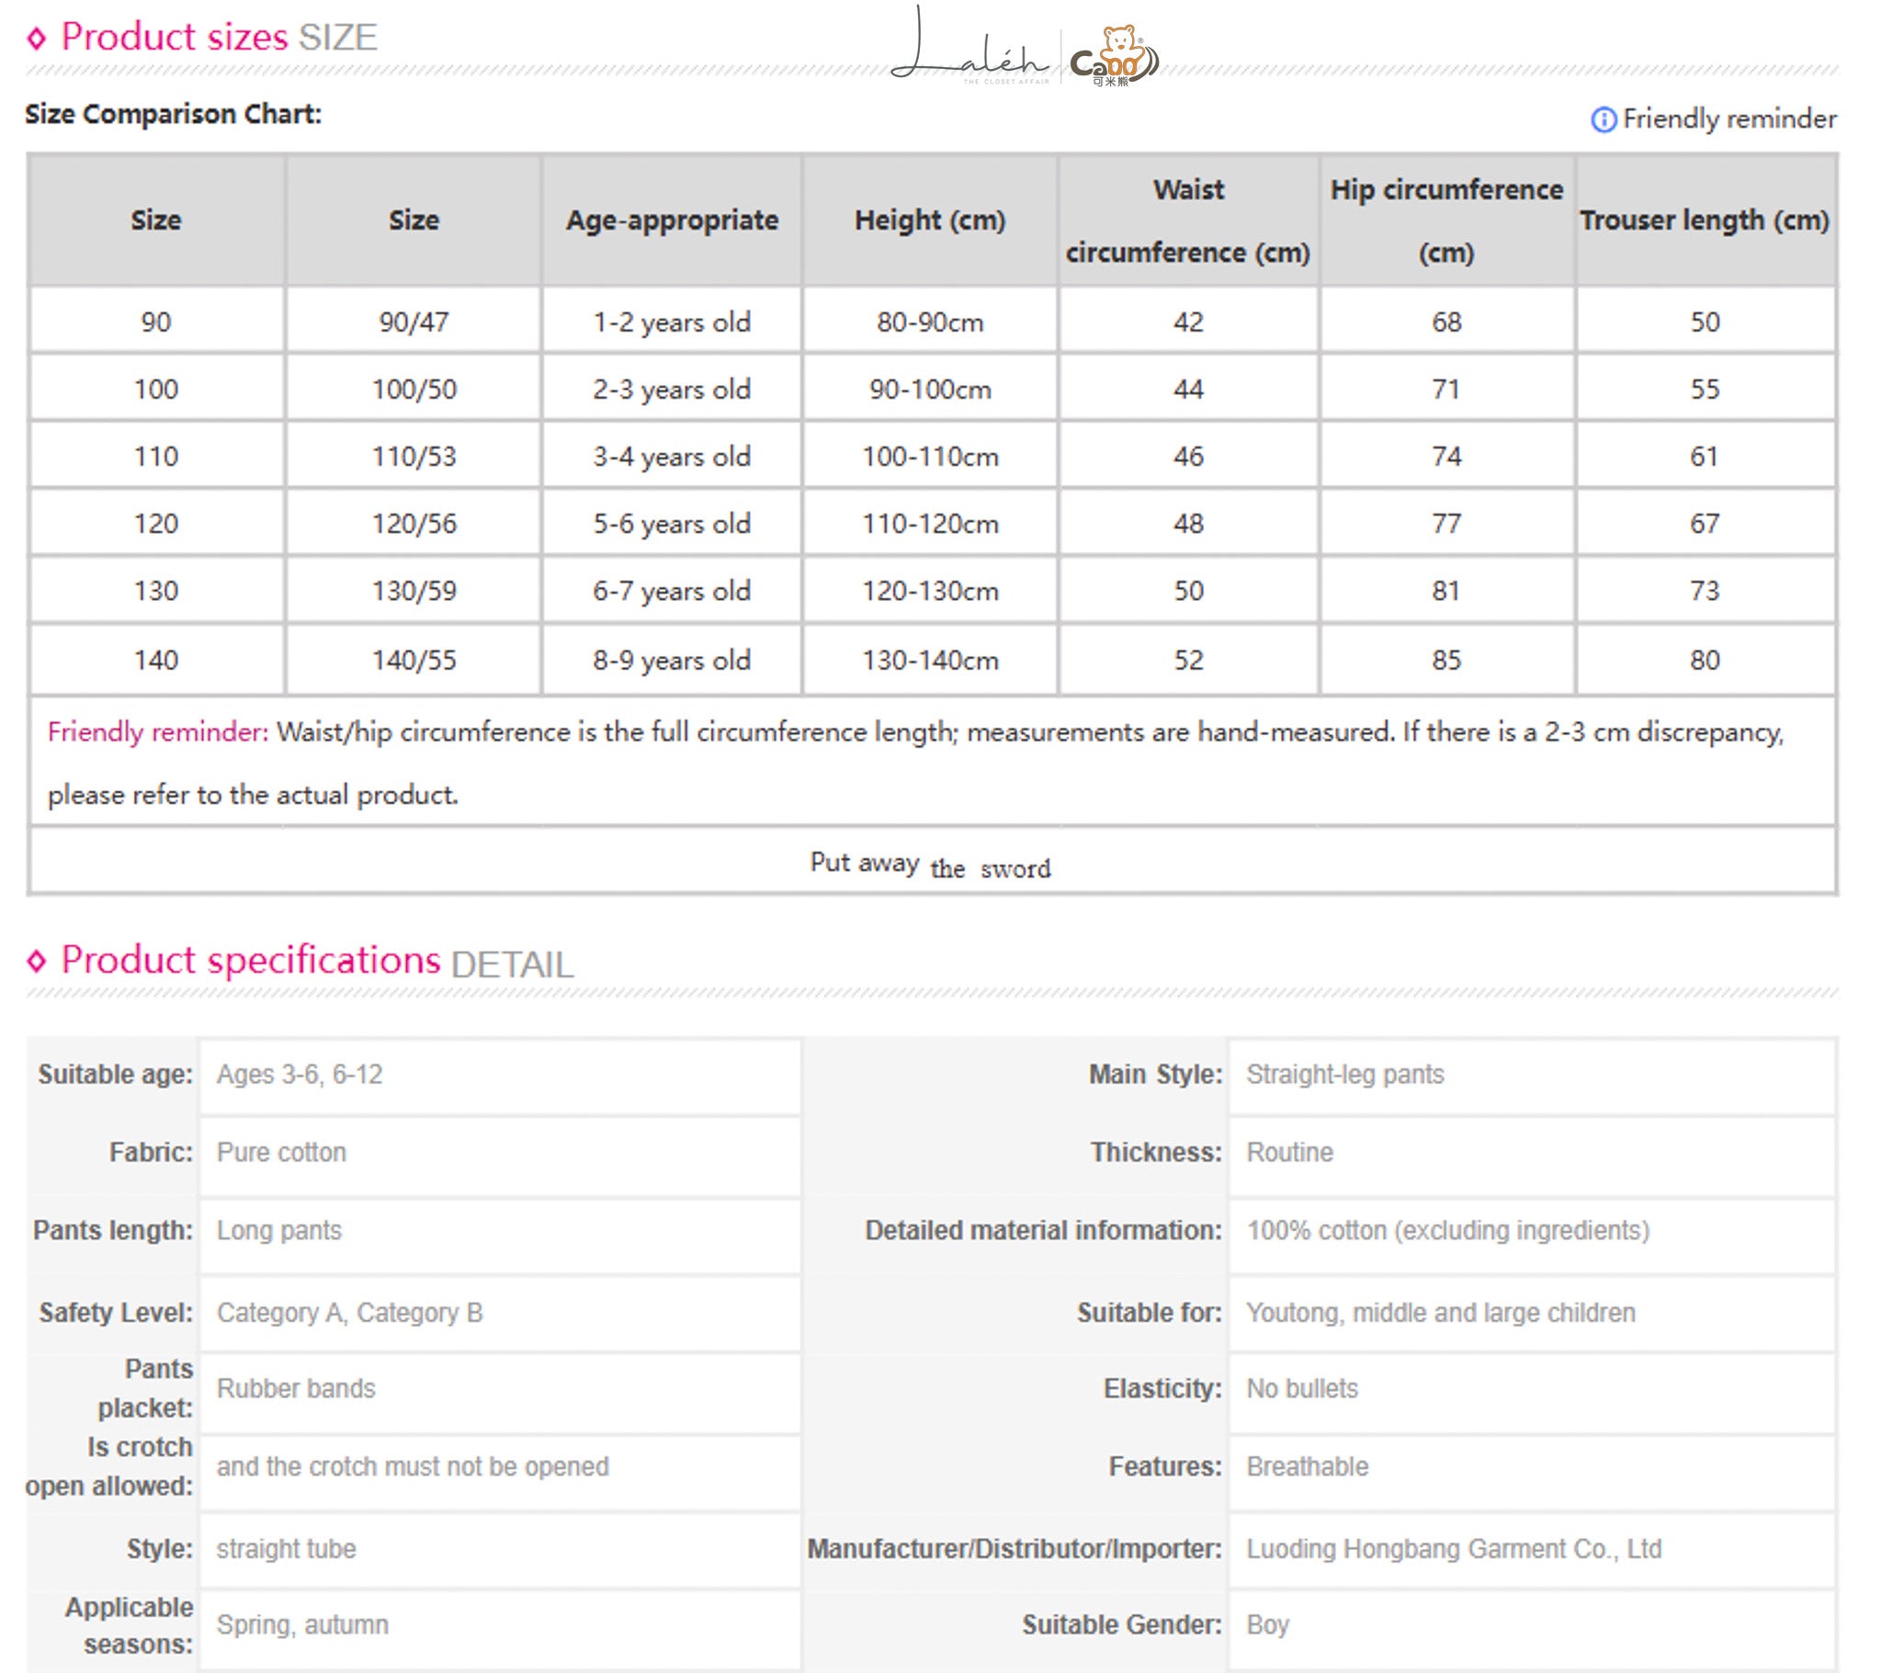
Task: Click the blue info icon beside Friendly reminder
Action: (x=1603, y=119)
